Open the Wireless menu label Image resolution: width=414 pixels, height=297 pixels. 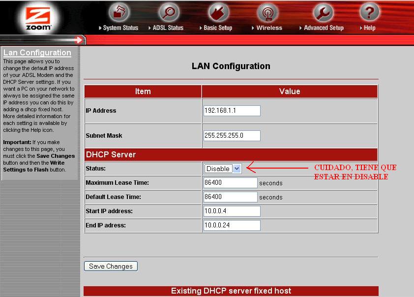(269, 27)
